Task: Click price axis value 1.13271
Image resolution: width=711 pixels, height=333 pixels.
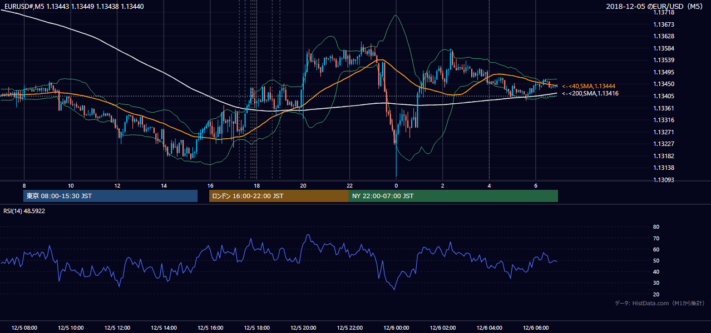Action: tap(663, 132)
